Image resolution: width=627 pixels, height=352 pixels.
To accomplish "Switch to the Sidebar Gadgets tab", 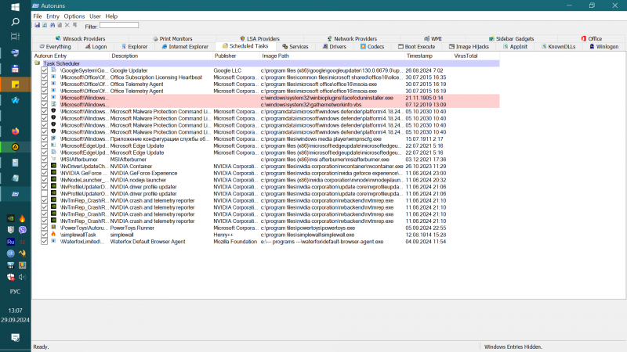I will click(x=512, y=38).
